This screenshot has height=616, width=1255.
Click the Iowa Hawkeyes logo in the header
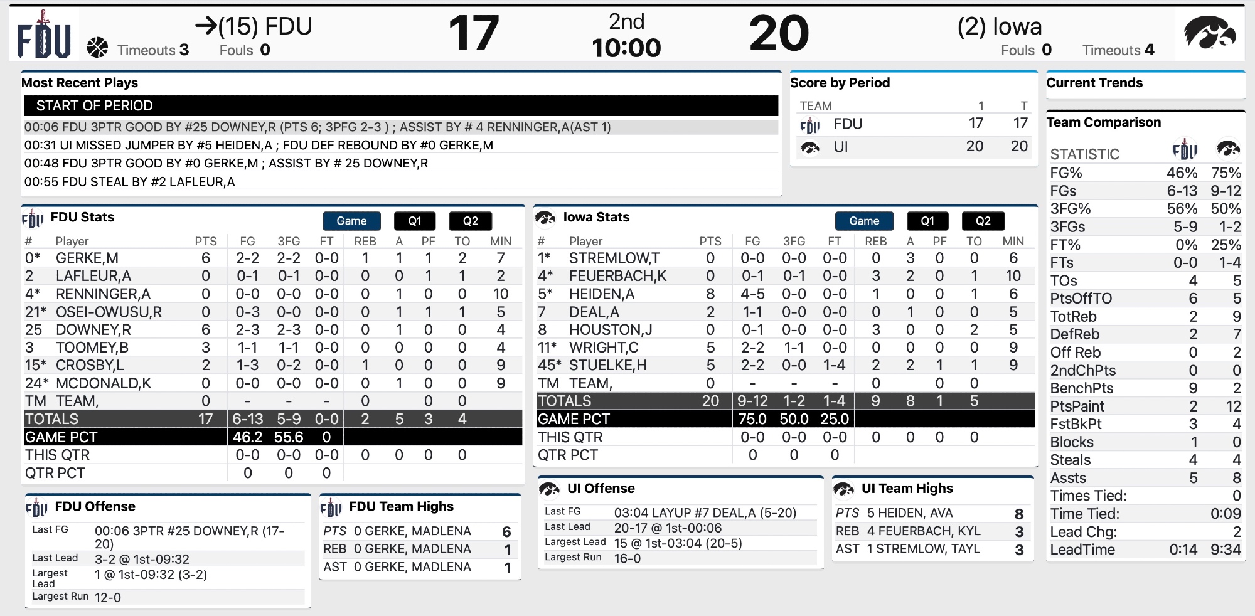[1209, 33]
